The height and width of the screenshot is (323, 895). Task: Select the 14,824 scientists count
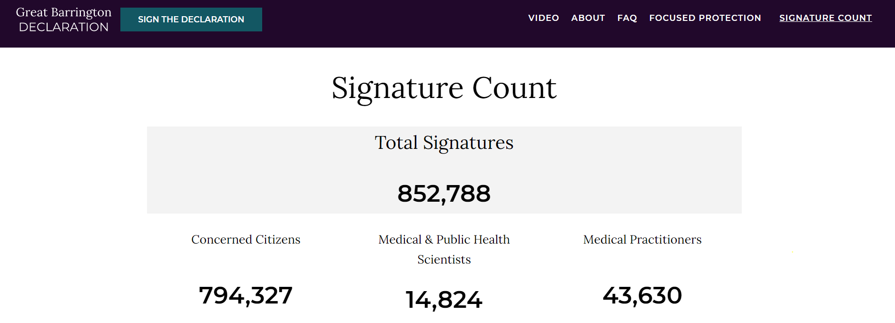443,300
